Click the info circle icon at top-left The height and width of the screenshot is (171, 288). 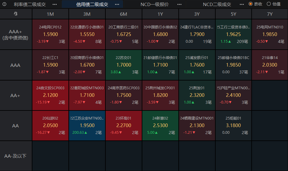point(5,4)
